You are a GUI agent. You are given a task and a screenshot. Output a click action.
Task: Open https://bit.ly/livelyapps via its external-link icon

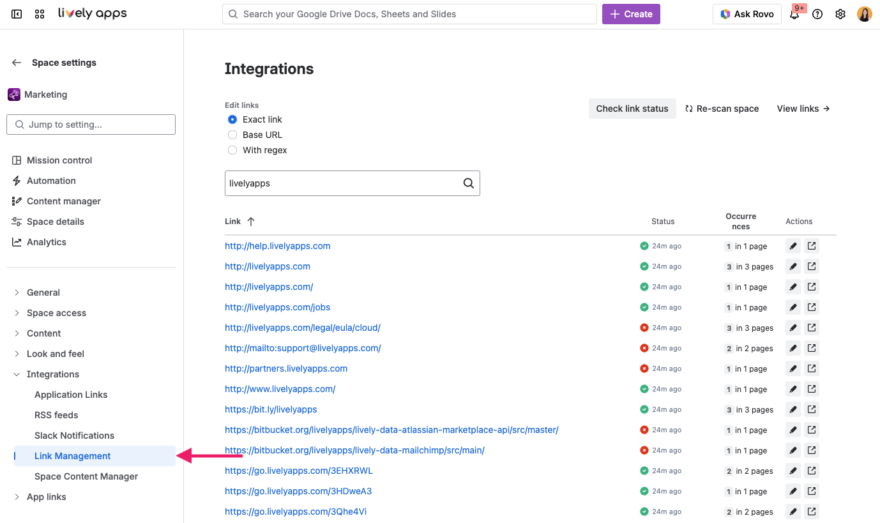(812, 409)
